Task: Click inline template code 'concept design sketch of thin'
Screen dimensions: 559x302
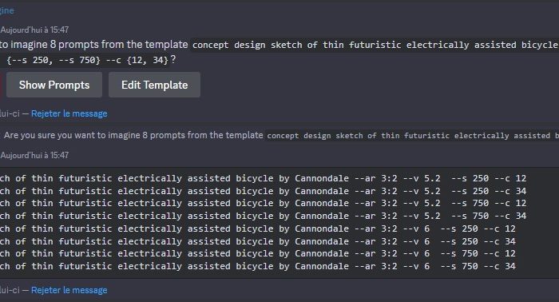Action: pos(375,45)
